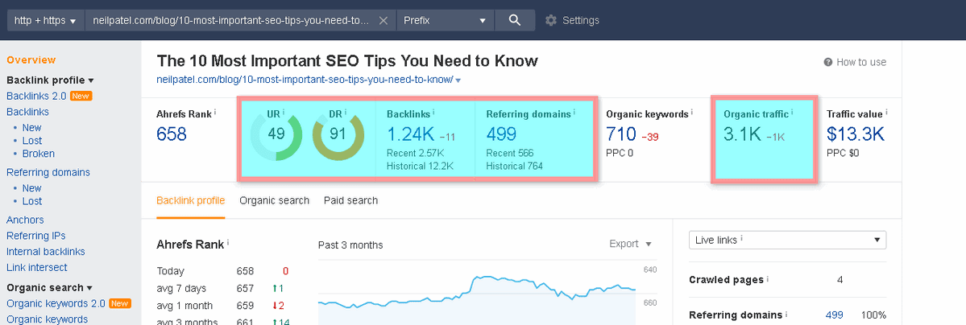Click the info icon beside Organic keywords
The width and height of the screenshot is (966, 325).
[x=692, y=113]
